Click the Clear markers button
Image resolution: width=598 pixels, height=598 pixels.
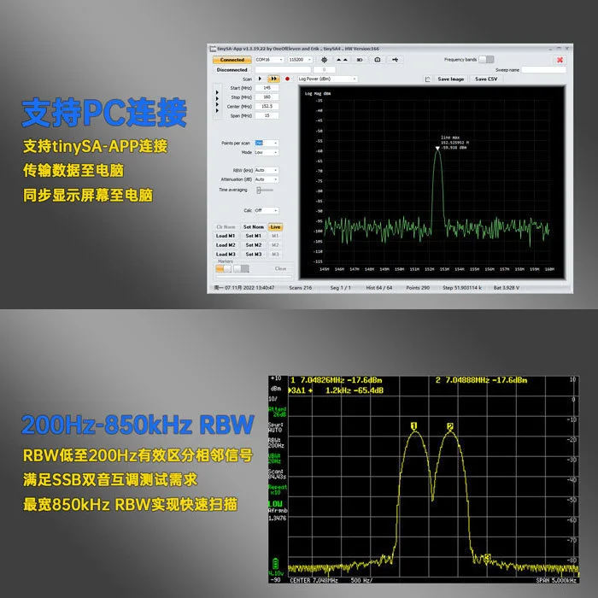(281, 268)
